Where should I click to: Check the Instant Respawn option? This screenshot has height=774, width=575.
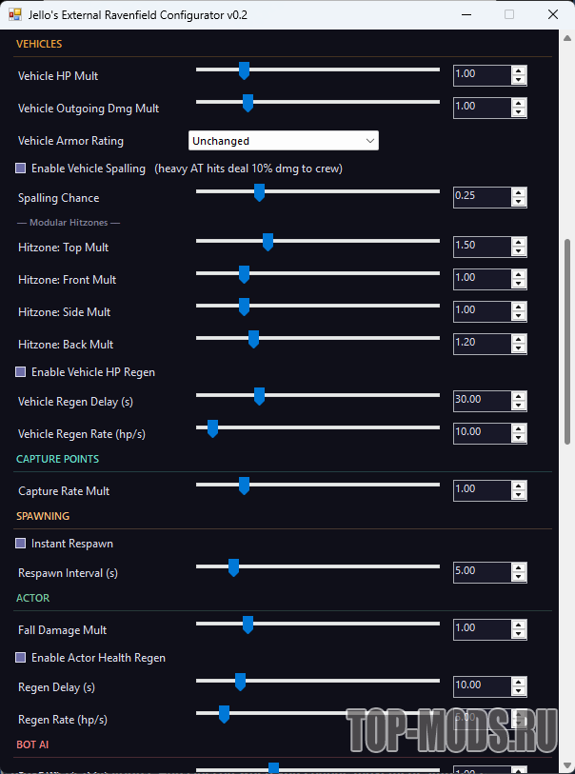(21, 544)
